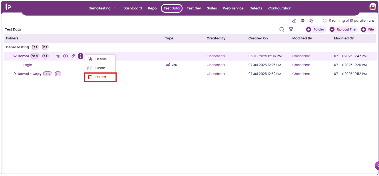Click the Created On column header
This screenshot has width=379, height=176.
tap(258, 38)
